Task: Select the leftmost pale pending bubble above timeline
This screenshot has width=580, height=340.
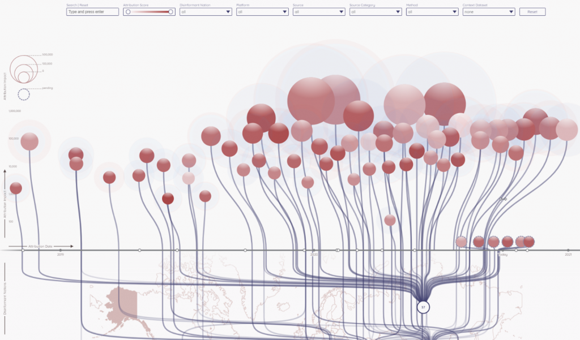Action: [x=461, y=242]
